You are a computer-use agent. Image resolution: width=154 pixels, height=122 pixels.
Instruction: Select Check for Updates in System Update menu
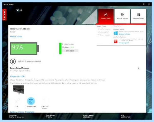point(103,29)
